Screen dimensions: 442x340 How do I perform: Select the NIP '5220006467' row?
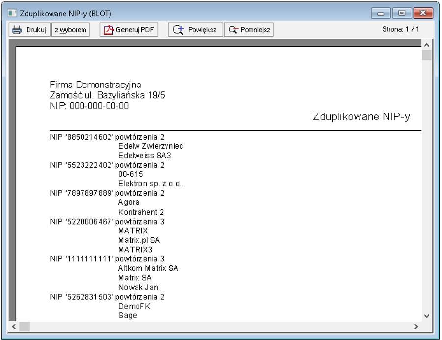107,221
